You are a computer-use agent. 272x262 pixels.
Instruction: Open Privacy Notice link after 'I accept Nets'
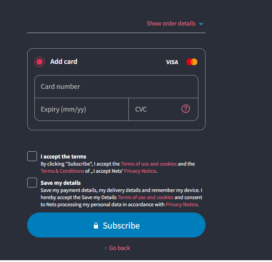pyautogui.click(x=140, y=171)
